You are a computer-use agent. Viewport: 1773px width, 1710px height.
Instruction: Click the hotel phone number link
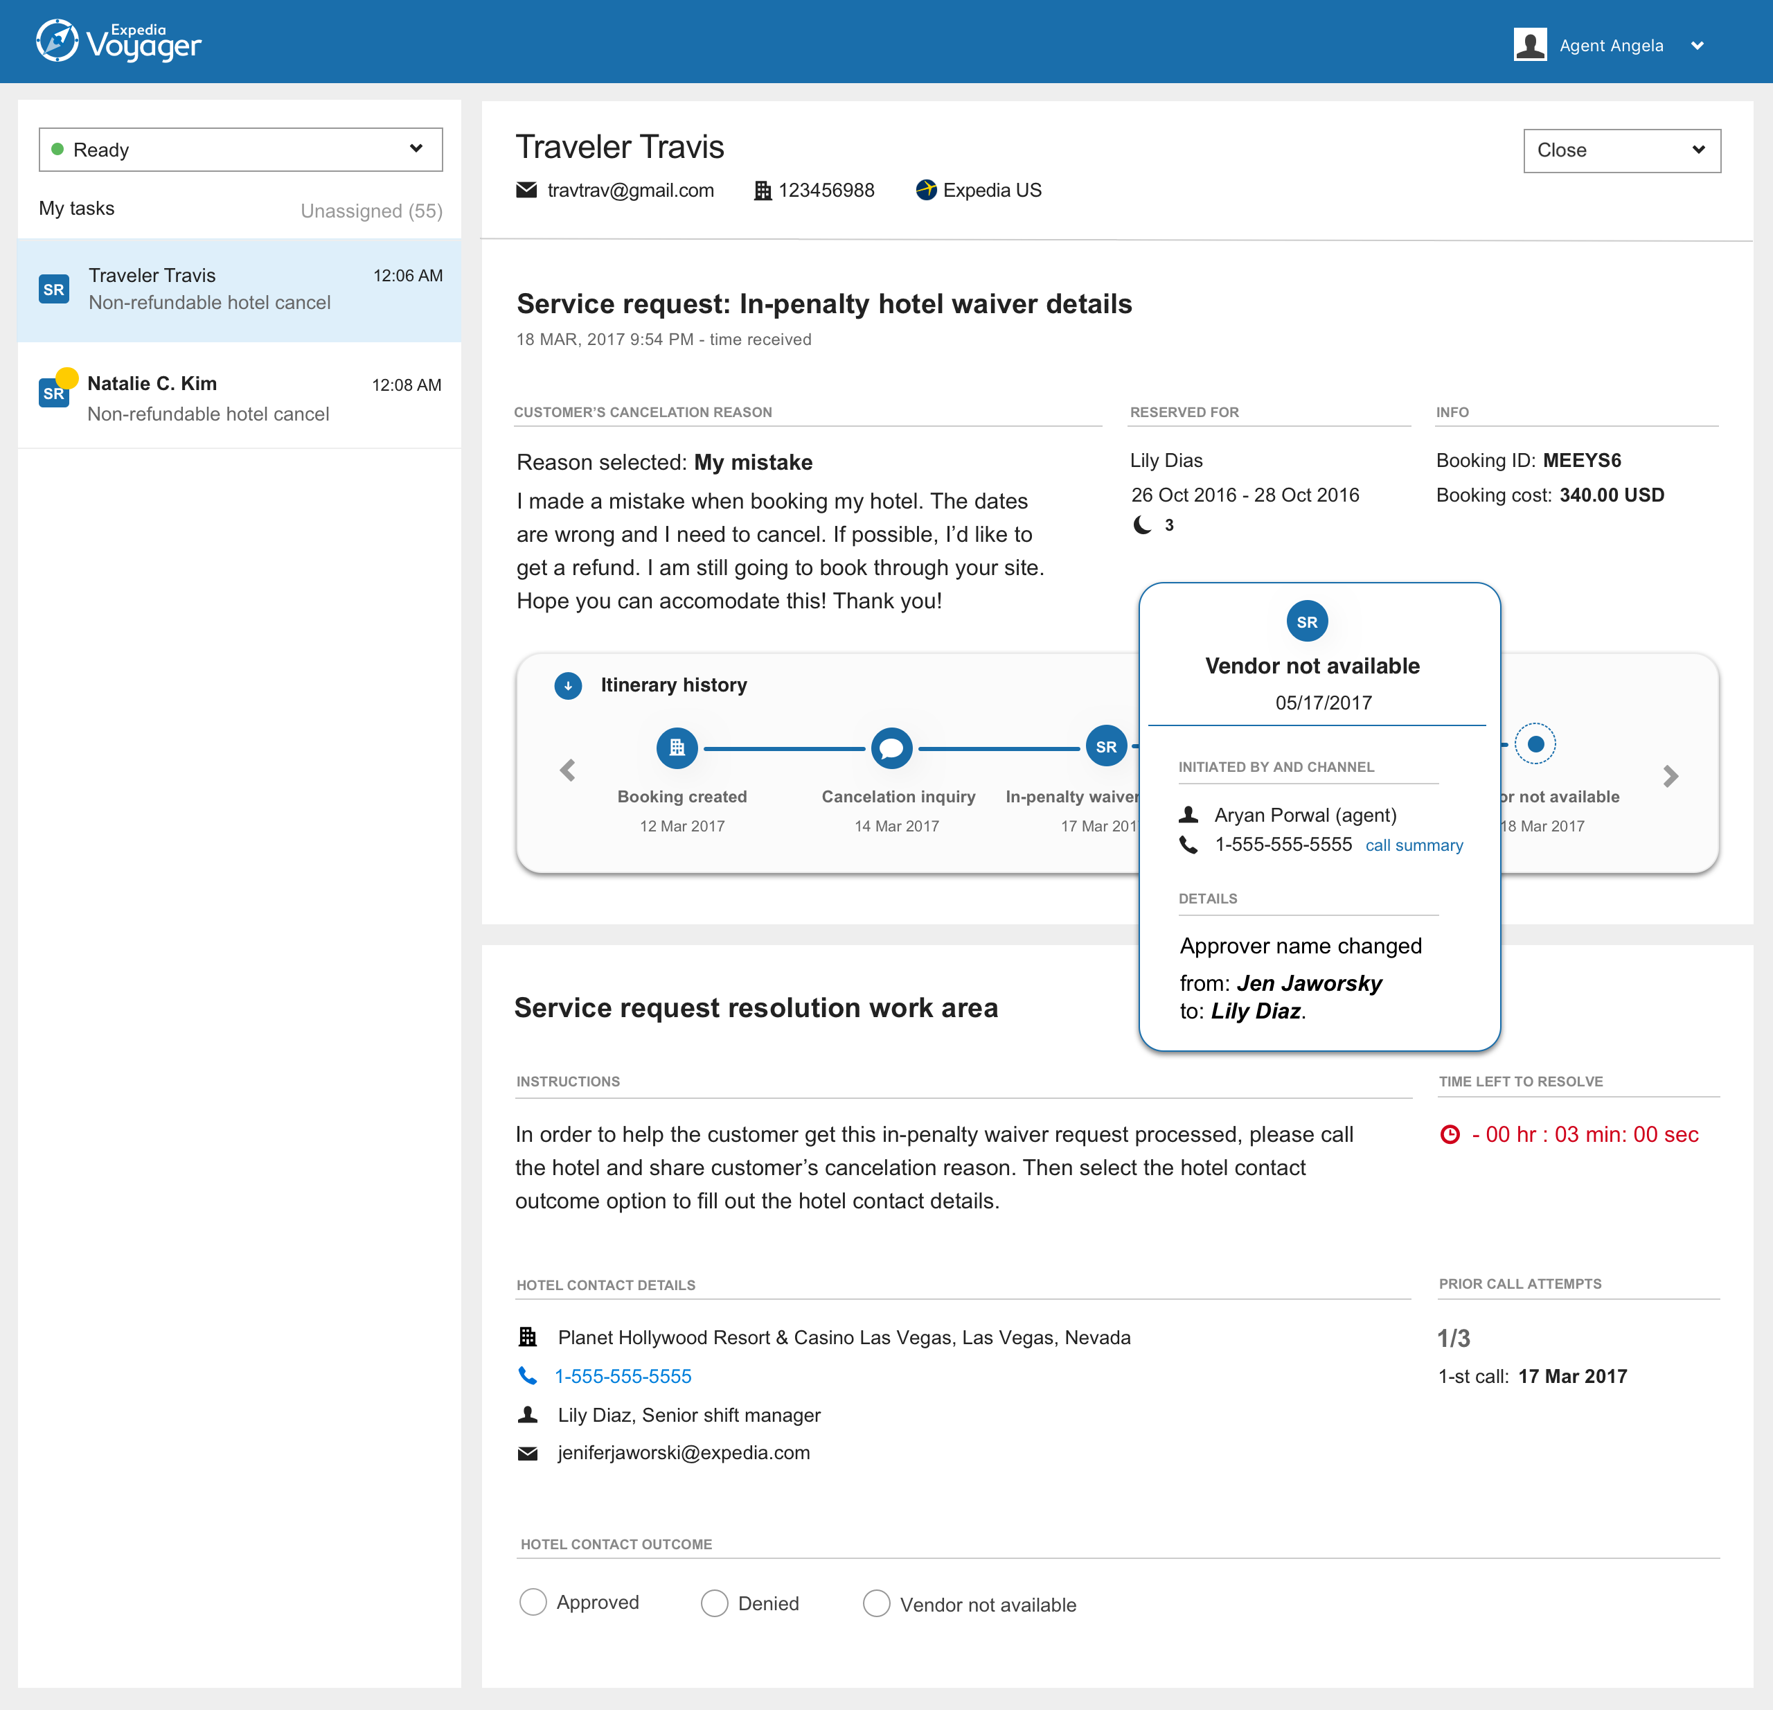click(623, 1375)
